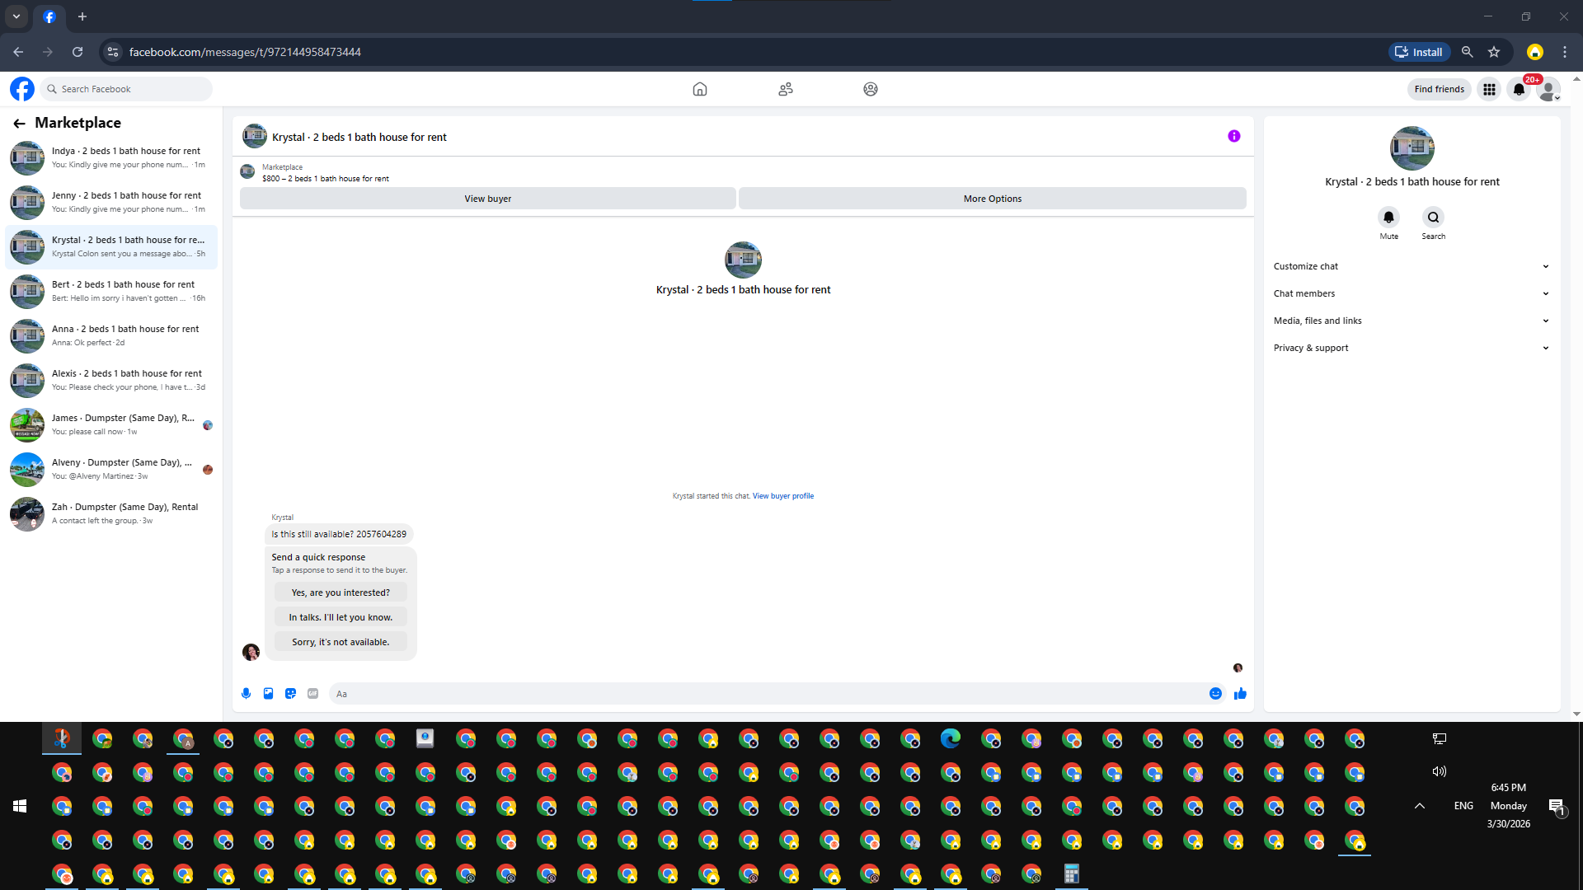Screen dimensions: 1583x890
Task: Open the Facebook apps grid menu
Action: (x=1489, y=89)
